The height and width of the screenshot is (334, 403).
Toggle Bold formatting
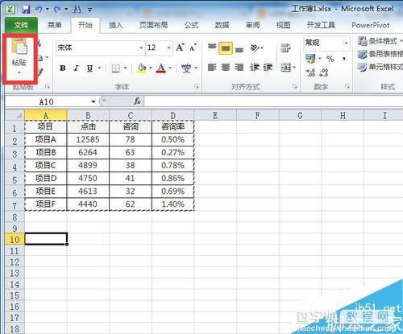click(63, 68)
